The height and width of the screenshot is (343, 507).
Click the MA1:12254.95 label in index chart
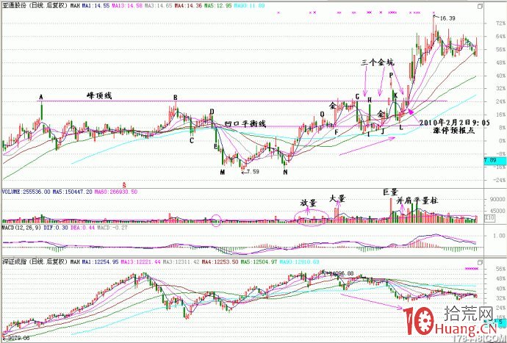click(x=100, y=261)
